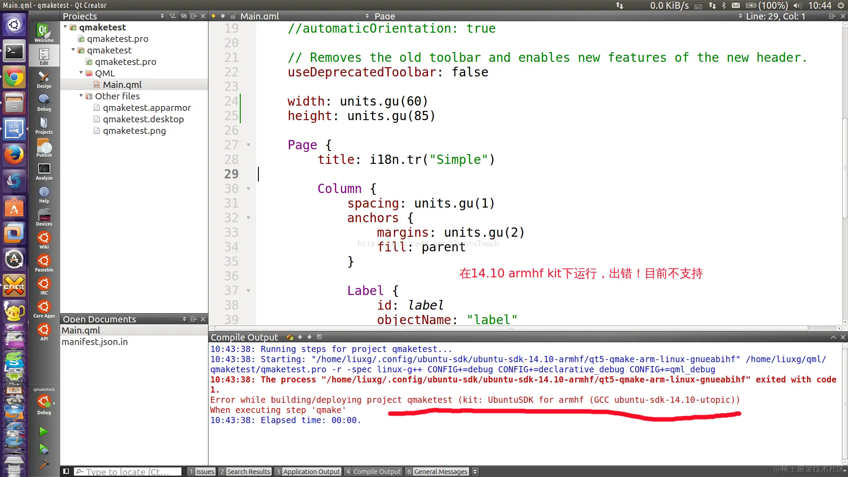This screenshot has height=477, width=848.
Task: Collapse the Other files folder
Action: [x=81, y=96]
